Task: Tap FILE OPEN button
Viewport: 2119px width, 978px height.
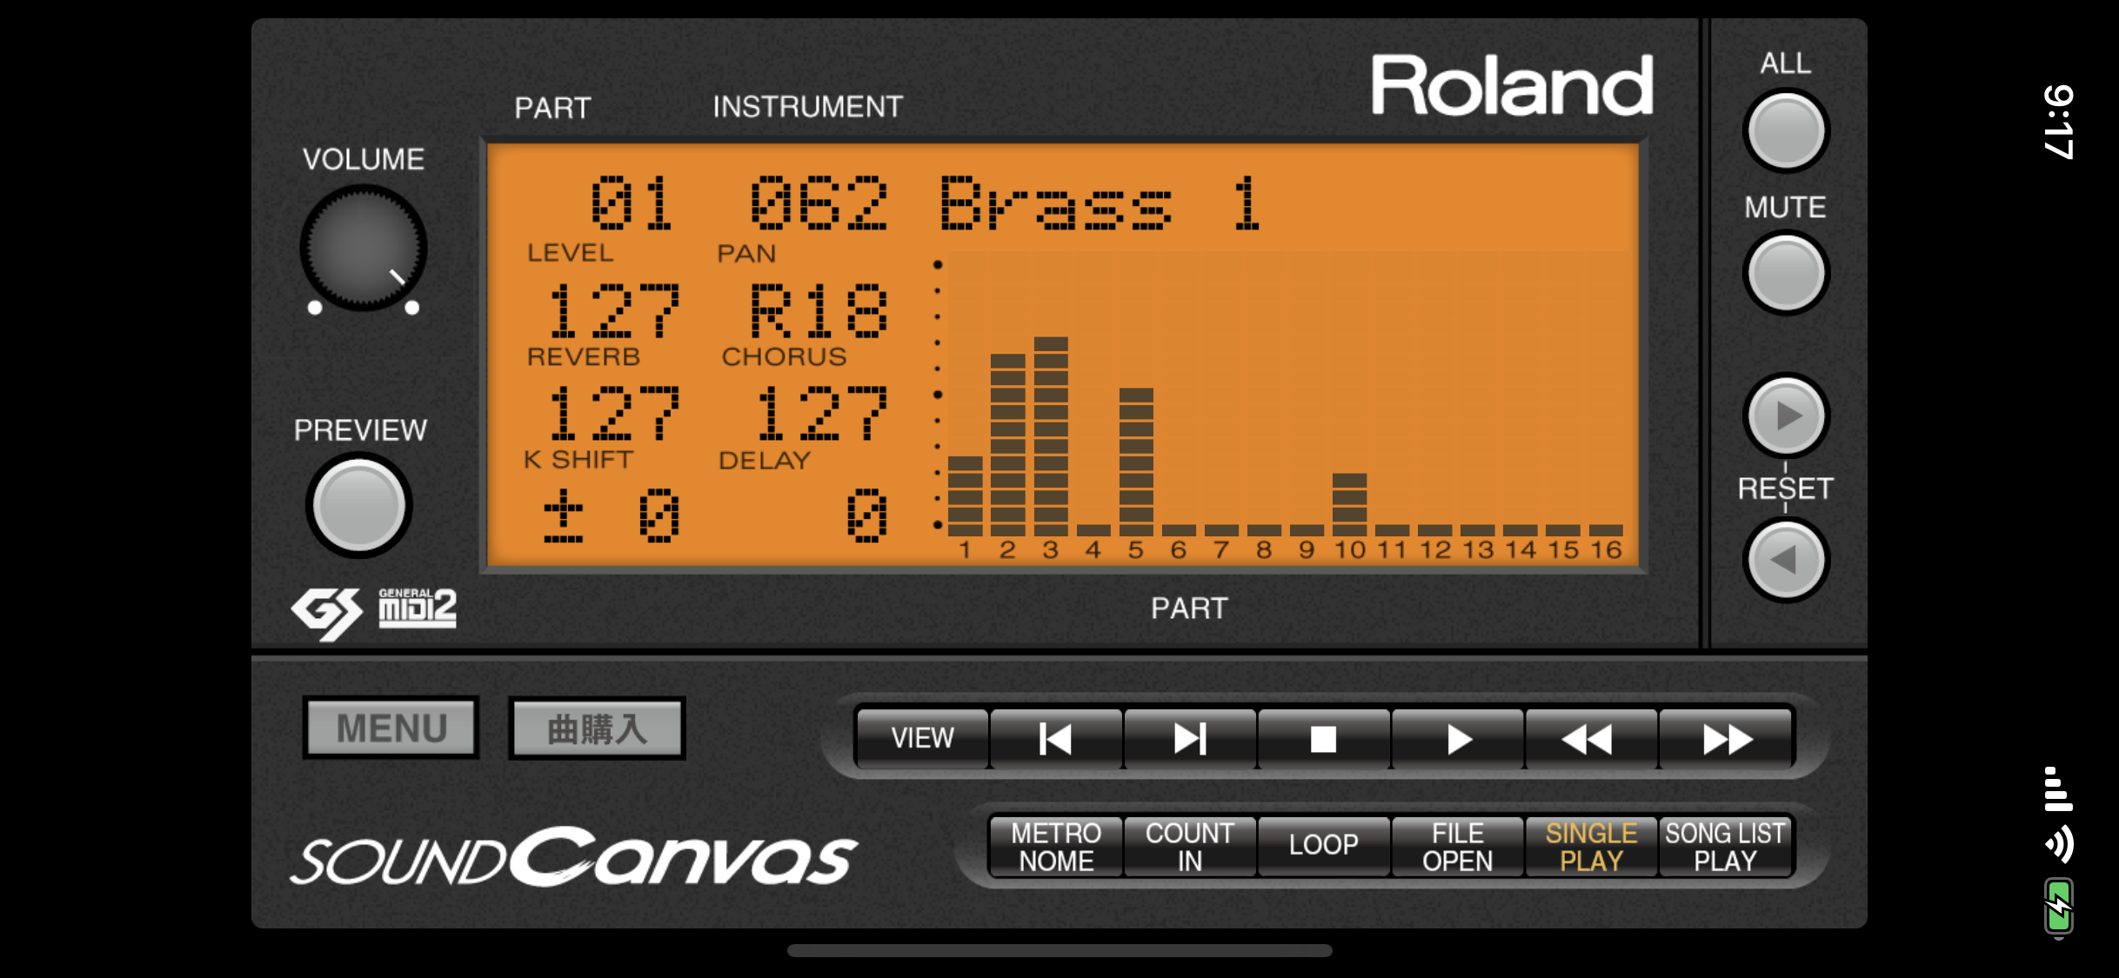Action: [1458, 846]
